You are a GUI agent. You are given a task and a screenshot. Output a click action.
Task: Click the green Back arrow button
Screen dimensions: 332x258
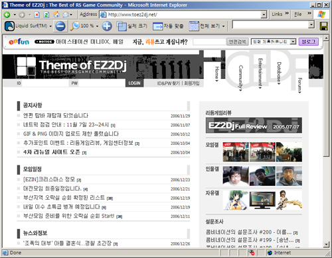(7, 15)
